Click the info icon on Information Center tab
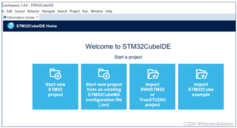Screen dimensions: 237x128 (x=5, y=17)
